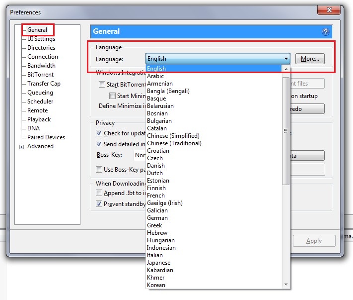The width and height of the screenshot is (353, 300).
Task: Pick Galician from language dropdown
Action: pyautogui.click(x=214, y=210)
